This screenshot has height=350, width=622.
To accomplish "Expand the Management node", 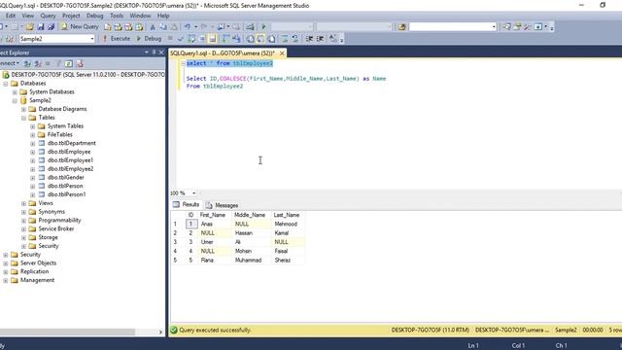I will pyautogui.click(x=6, y=280).
